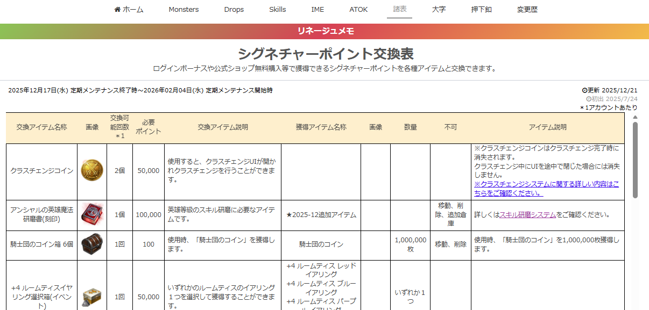Click the 1,000,000枚 quantity cell
Image resolution: width=649 pixels, height=310 pixels.
(410, 244)
